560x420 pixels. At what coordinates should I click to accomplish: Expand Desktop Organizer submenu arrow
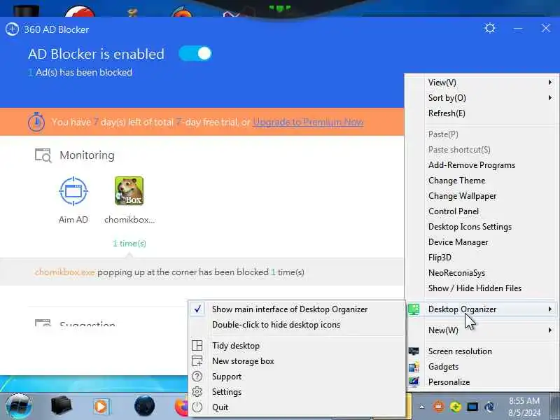coord(550,309)
